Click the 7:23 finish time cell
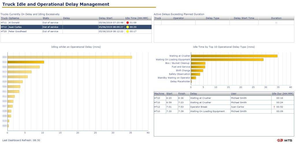 coord(184,103)
